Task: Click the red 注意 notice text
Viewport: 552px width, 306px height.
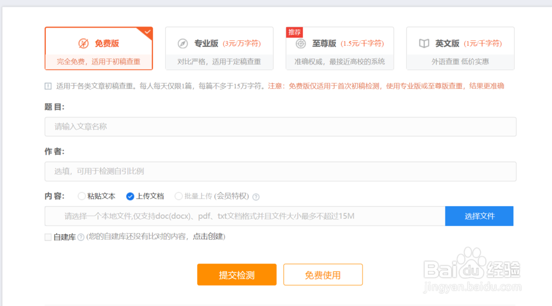Action: tap(386, 86)
